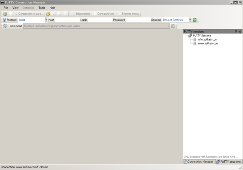Launch the Connection wizard

click(29, 14)
